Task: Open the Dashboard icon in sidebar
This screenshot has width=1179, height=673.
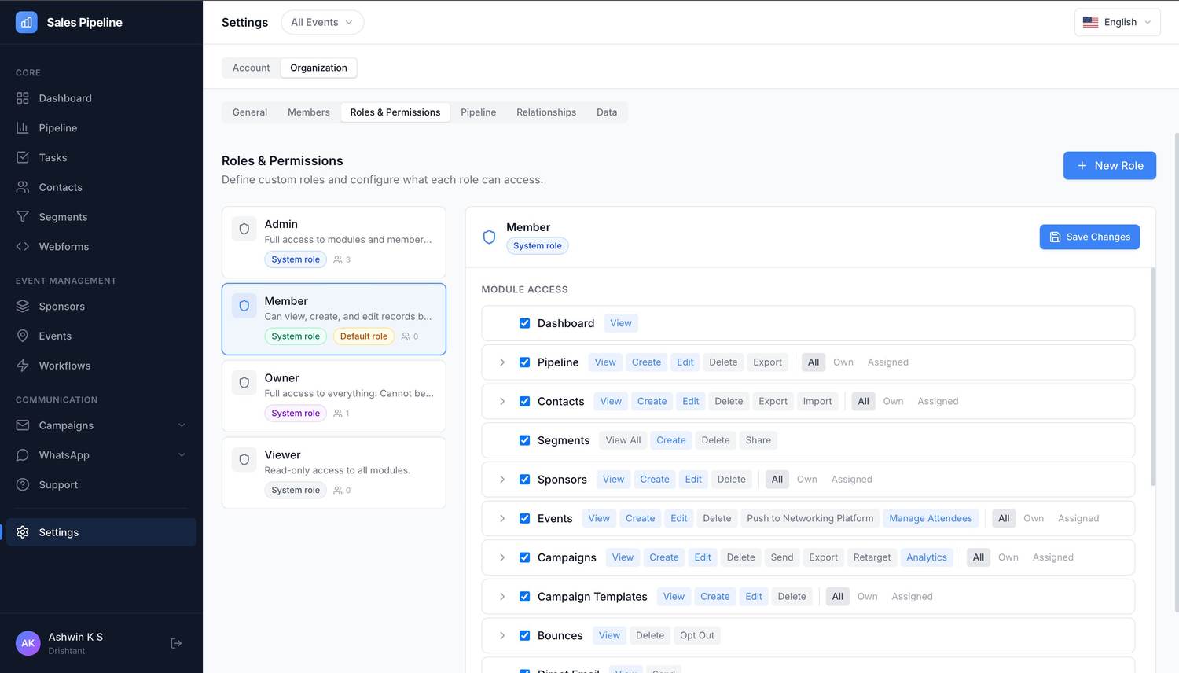Action: click(x=23, y=98)
